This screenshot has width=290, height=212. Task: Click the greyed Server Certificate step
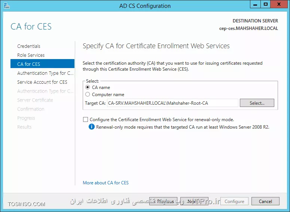35,100
